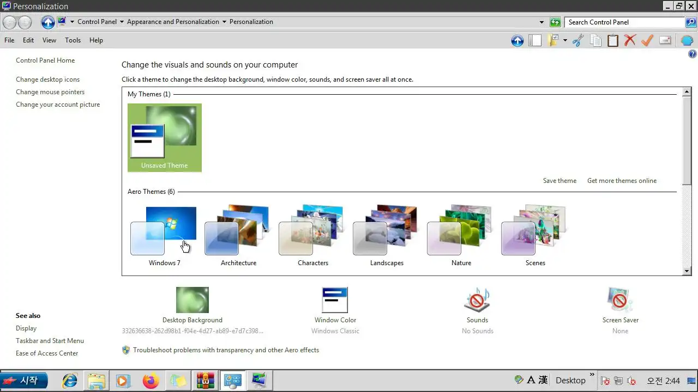
Task: Click Save theme link
Action: click(x=559, y=181)
